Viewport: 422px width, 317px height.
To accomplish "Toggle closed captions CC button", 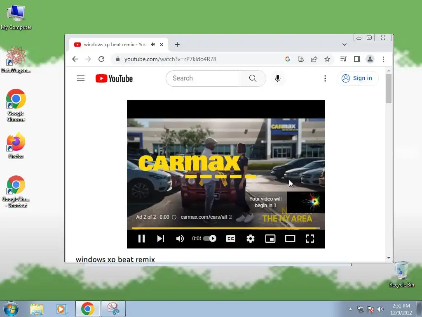I will click(231, 239).
